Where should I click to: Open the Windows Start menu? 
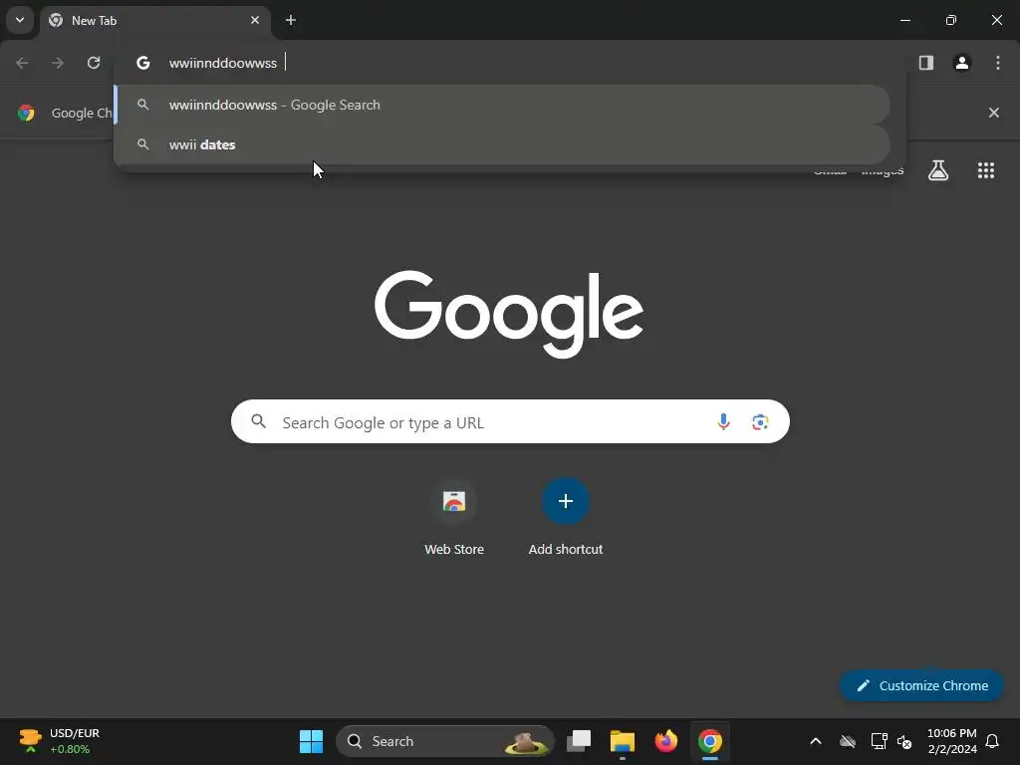[311, 741]
